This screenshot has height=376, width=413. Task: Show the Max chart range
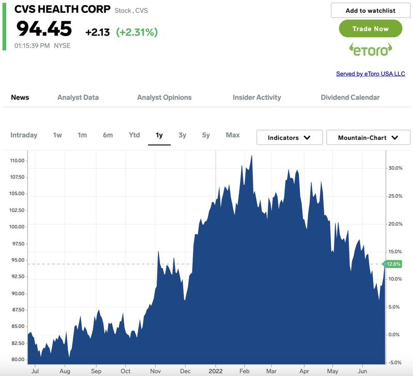[x=233, y=135]
